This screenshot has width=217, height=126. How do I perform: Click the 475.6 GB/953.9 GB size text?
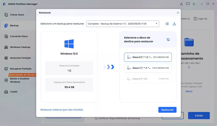click(x=161, y=68)
